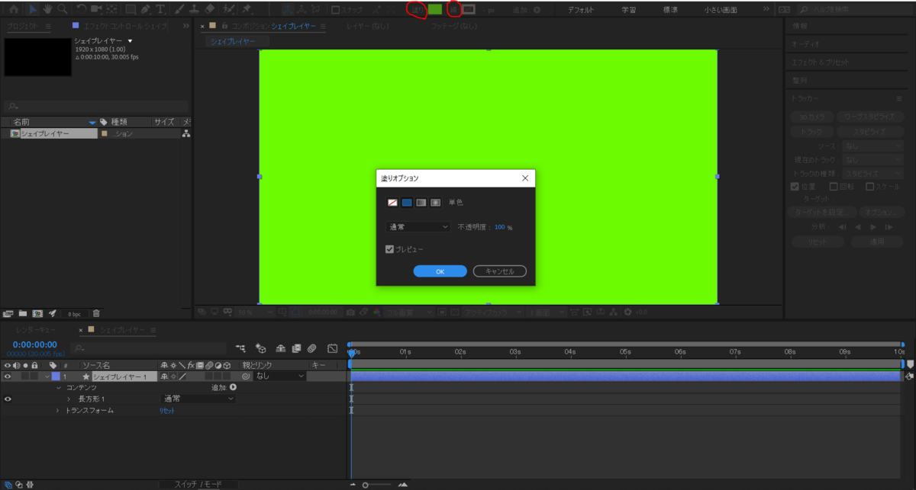Viewport: 916px width, 490px height.
Task: Open the Graph Editor icon
Action: (333, 348)
